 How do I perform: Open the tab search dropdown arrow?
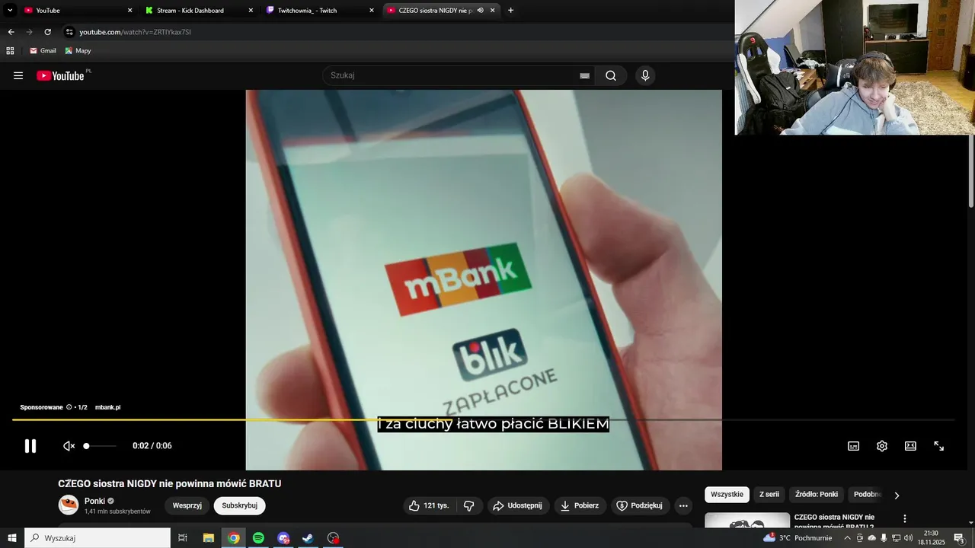[x=10, y=10]
